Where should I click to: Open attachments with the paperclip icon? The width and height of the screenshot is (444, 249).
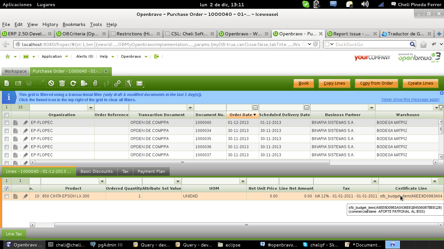[95, 83]
